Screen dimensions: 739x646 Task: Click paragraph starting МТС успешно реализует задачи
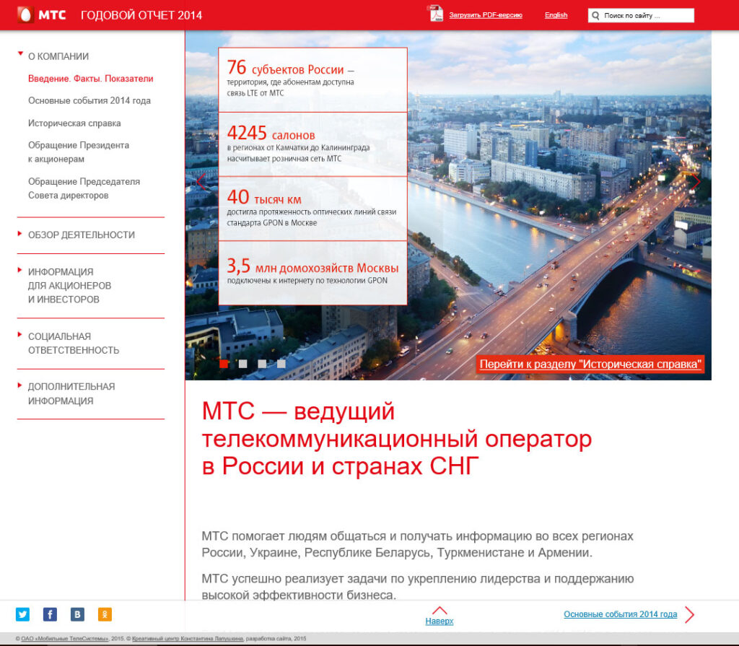click(418, 587)
